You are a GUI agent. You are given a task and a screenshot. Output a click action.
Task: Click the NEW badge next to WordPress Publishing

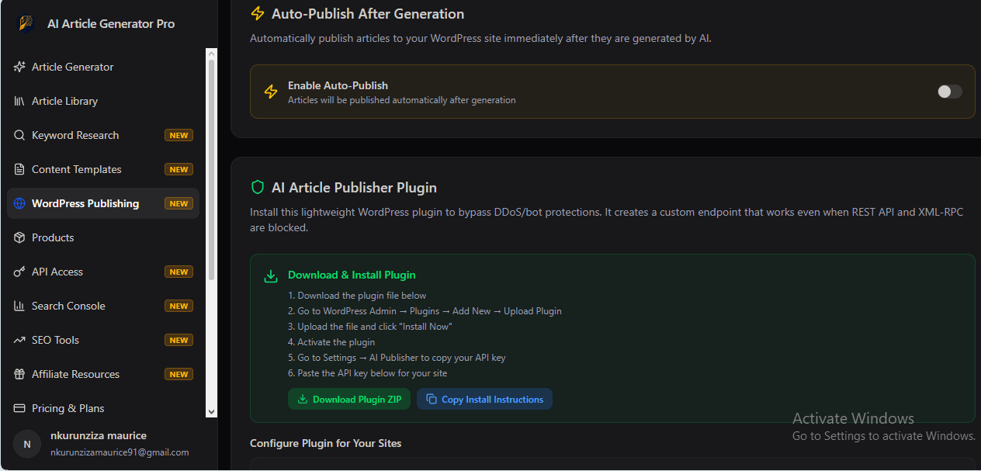point(179,203)
